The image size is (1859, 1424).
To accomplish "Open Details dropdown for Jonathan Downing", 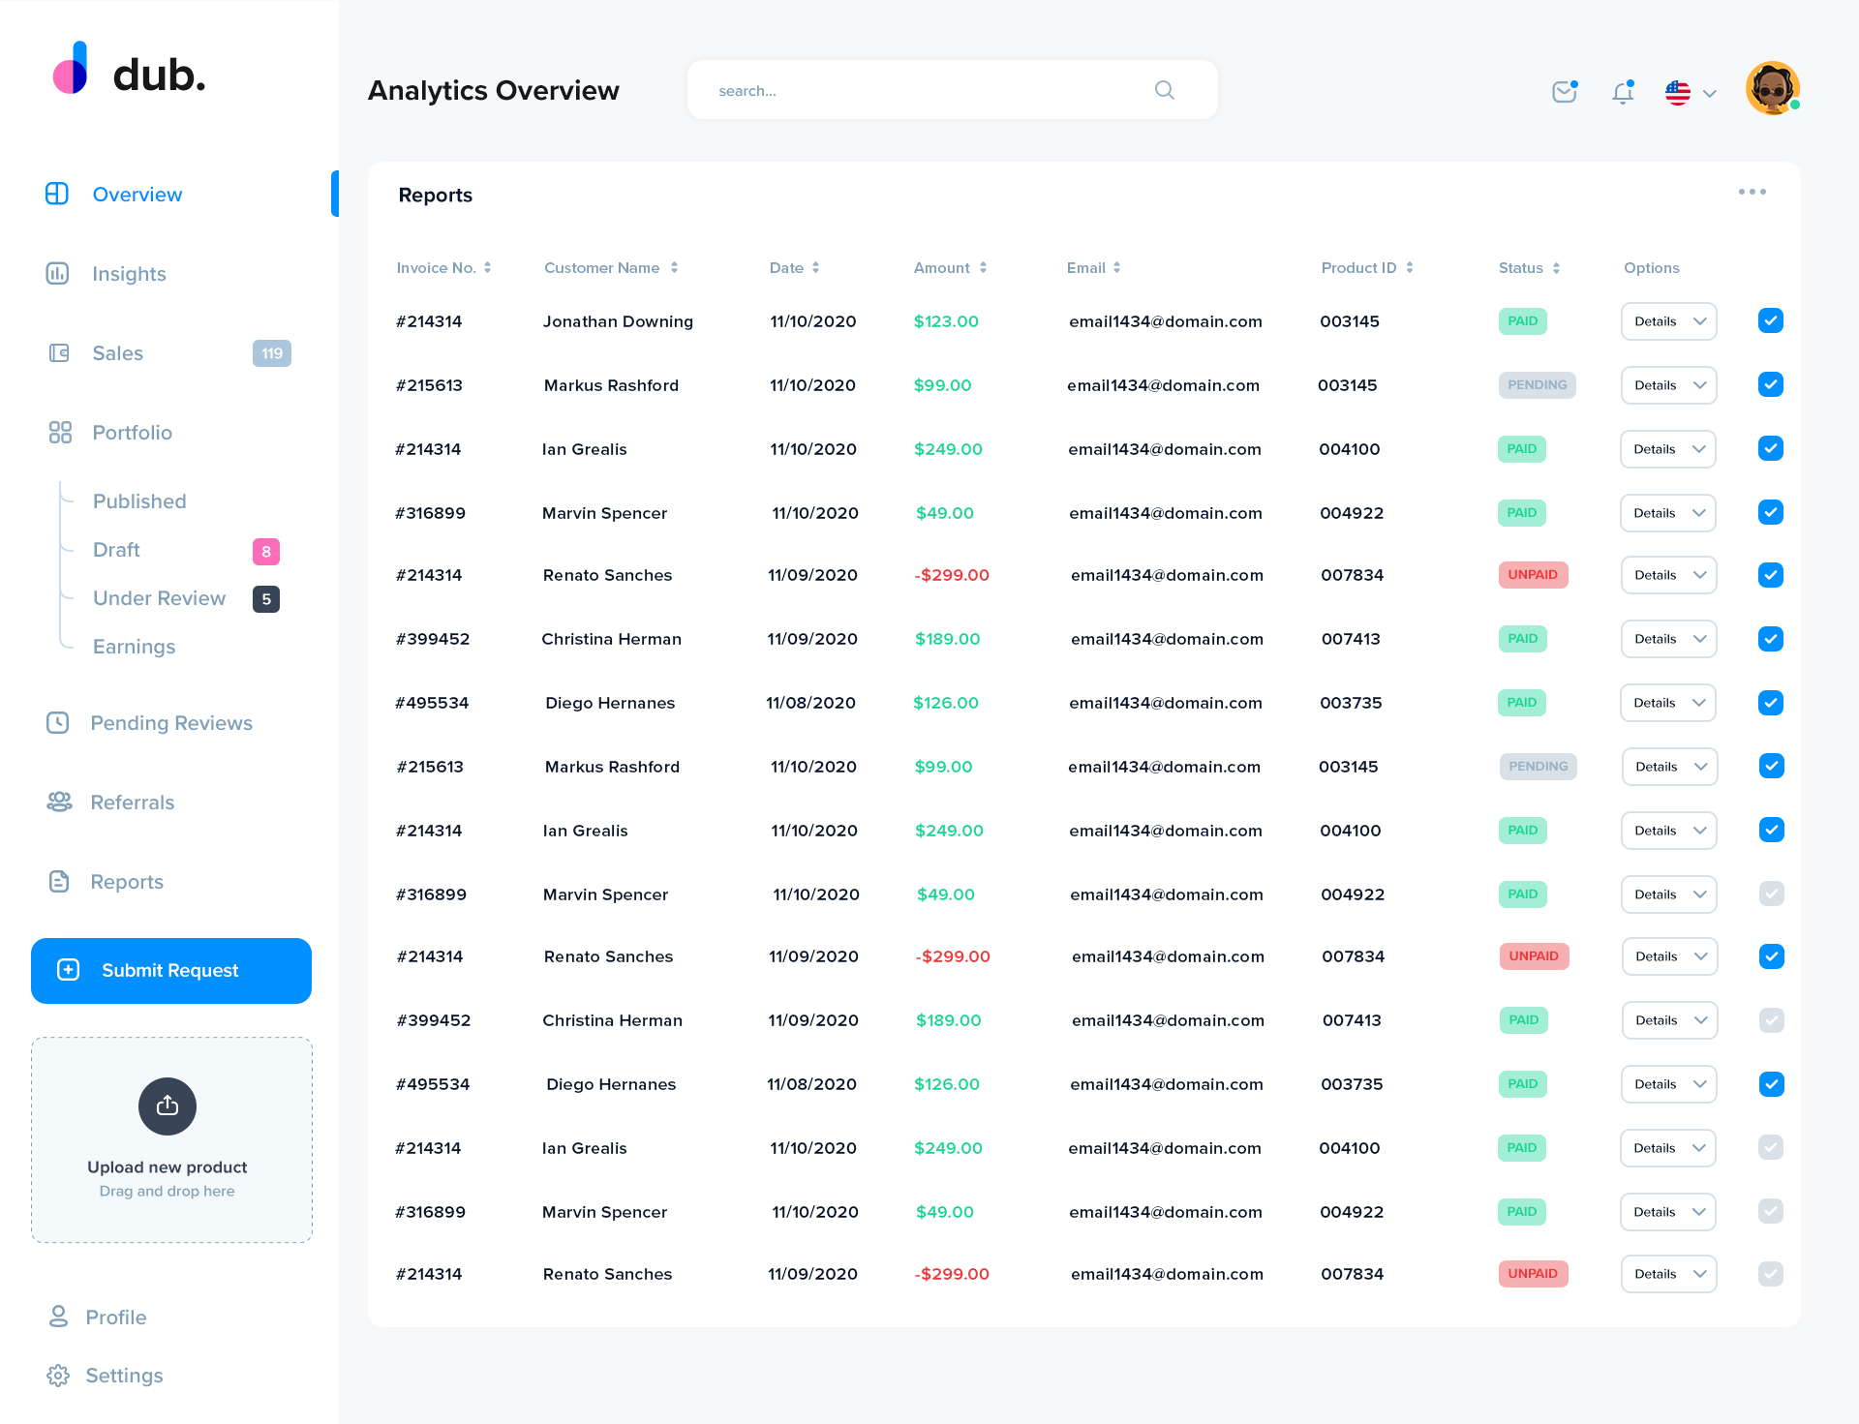I will (1668, 321).
